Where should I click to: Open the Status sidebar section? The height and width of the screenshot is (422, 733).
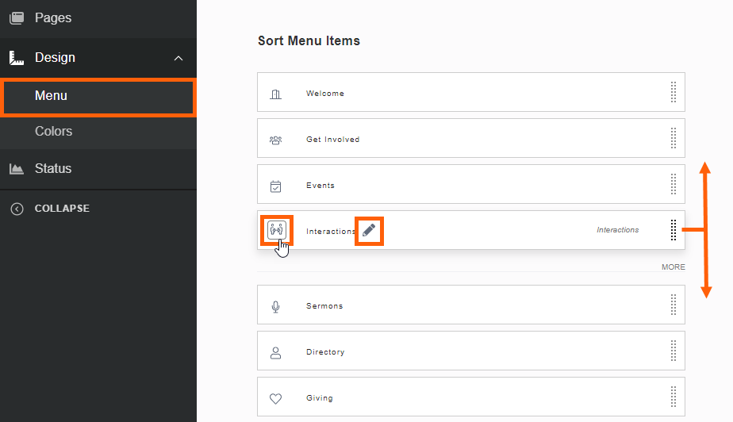tap(52, 169)
